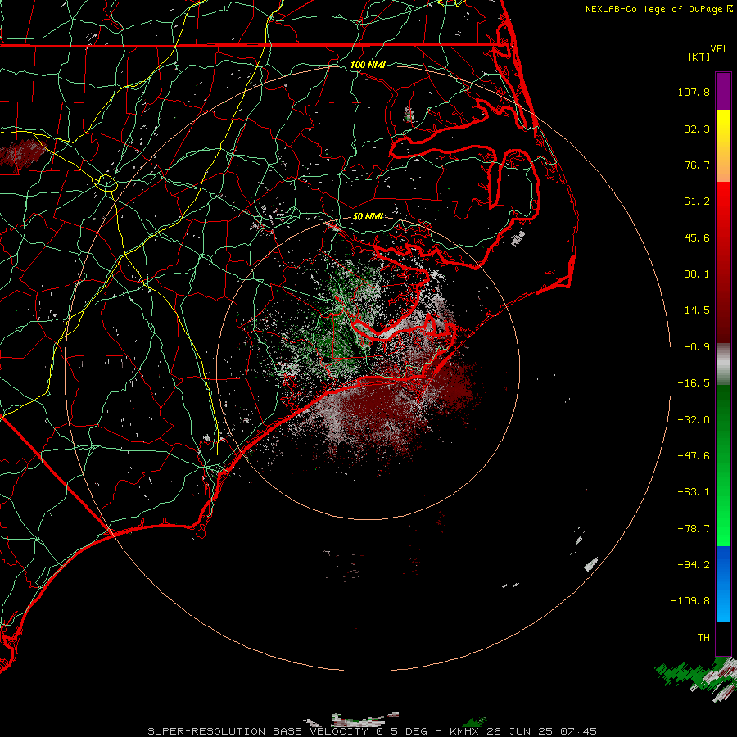Click the 100 NMI range ring label

click(368, 65)
